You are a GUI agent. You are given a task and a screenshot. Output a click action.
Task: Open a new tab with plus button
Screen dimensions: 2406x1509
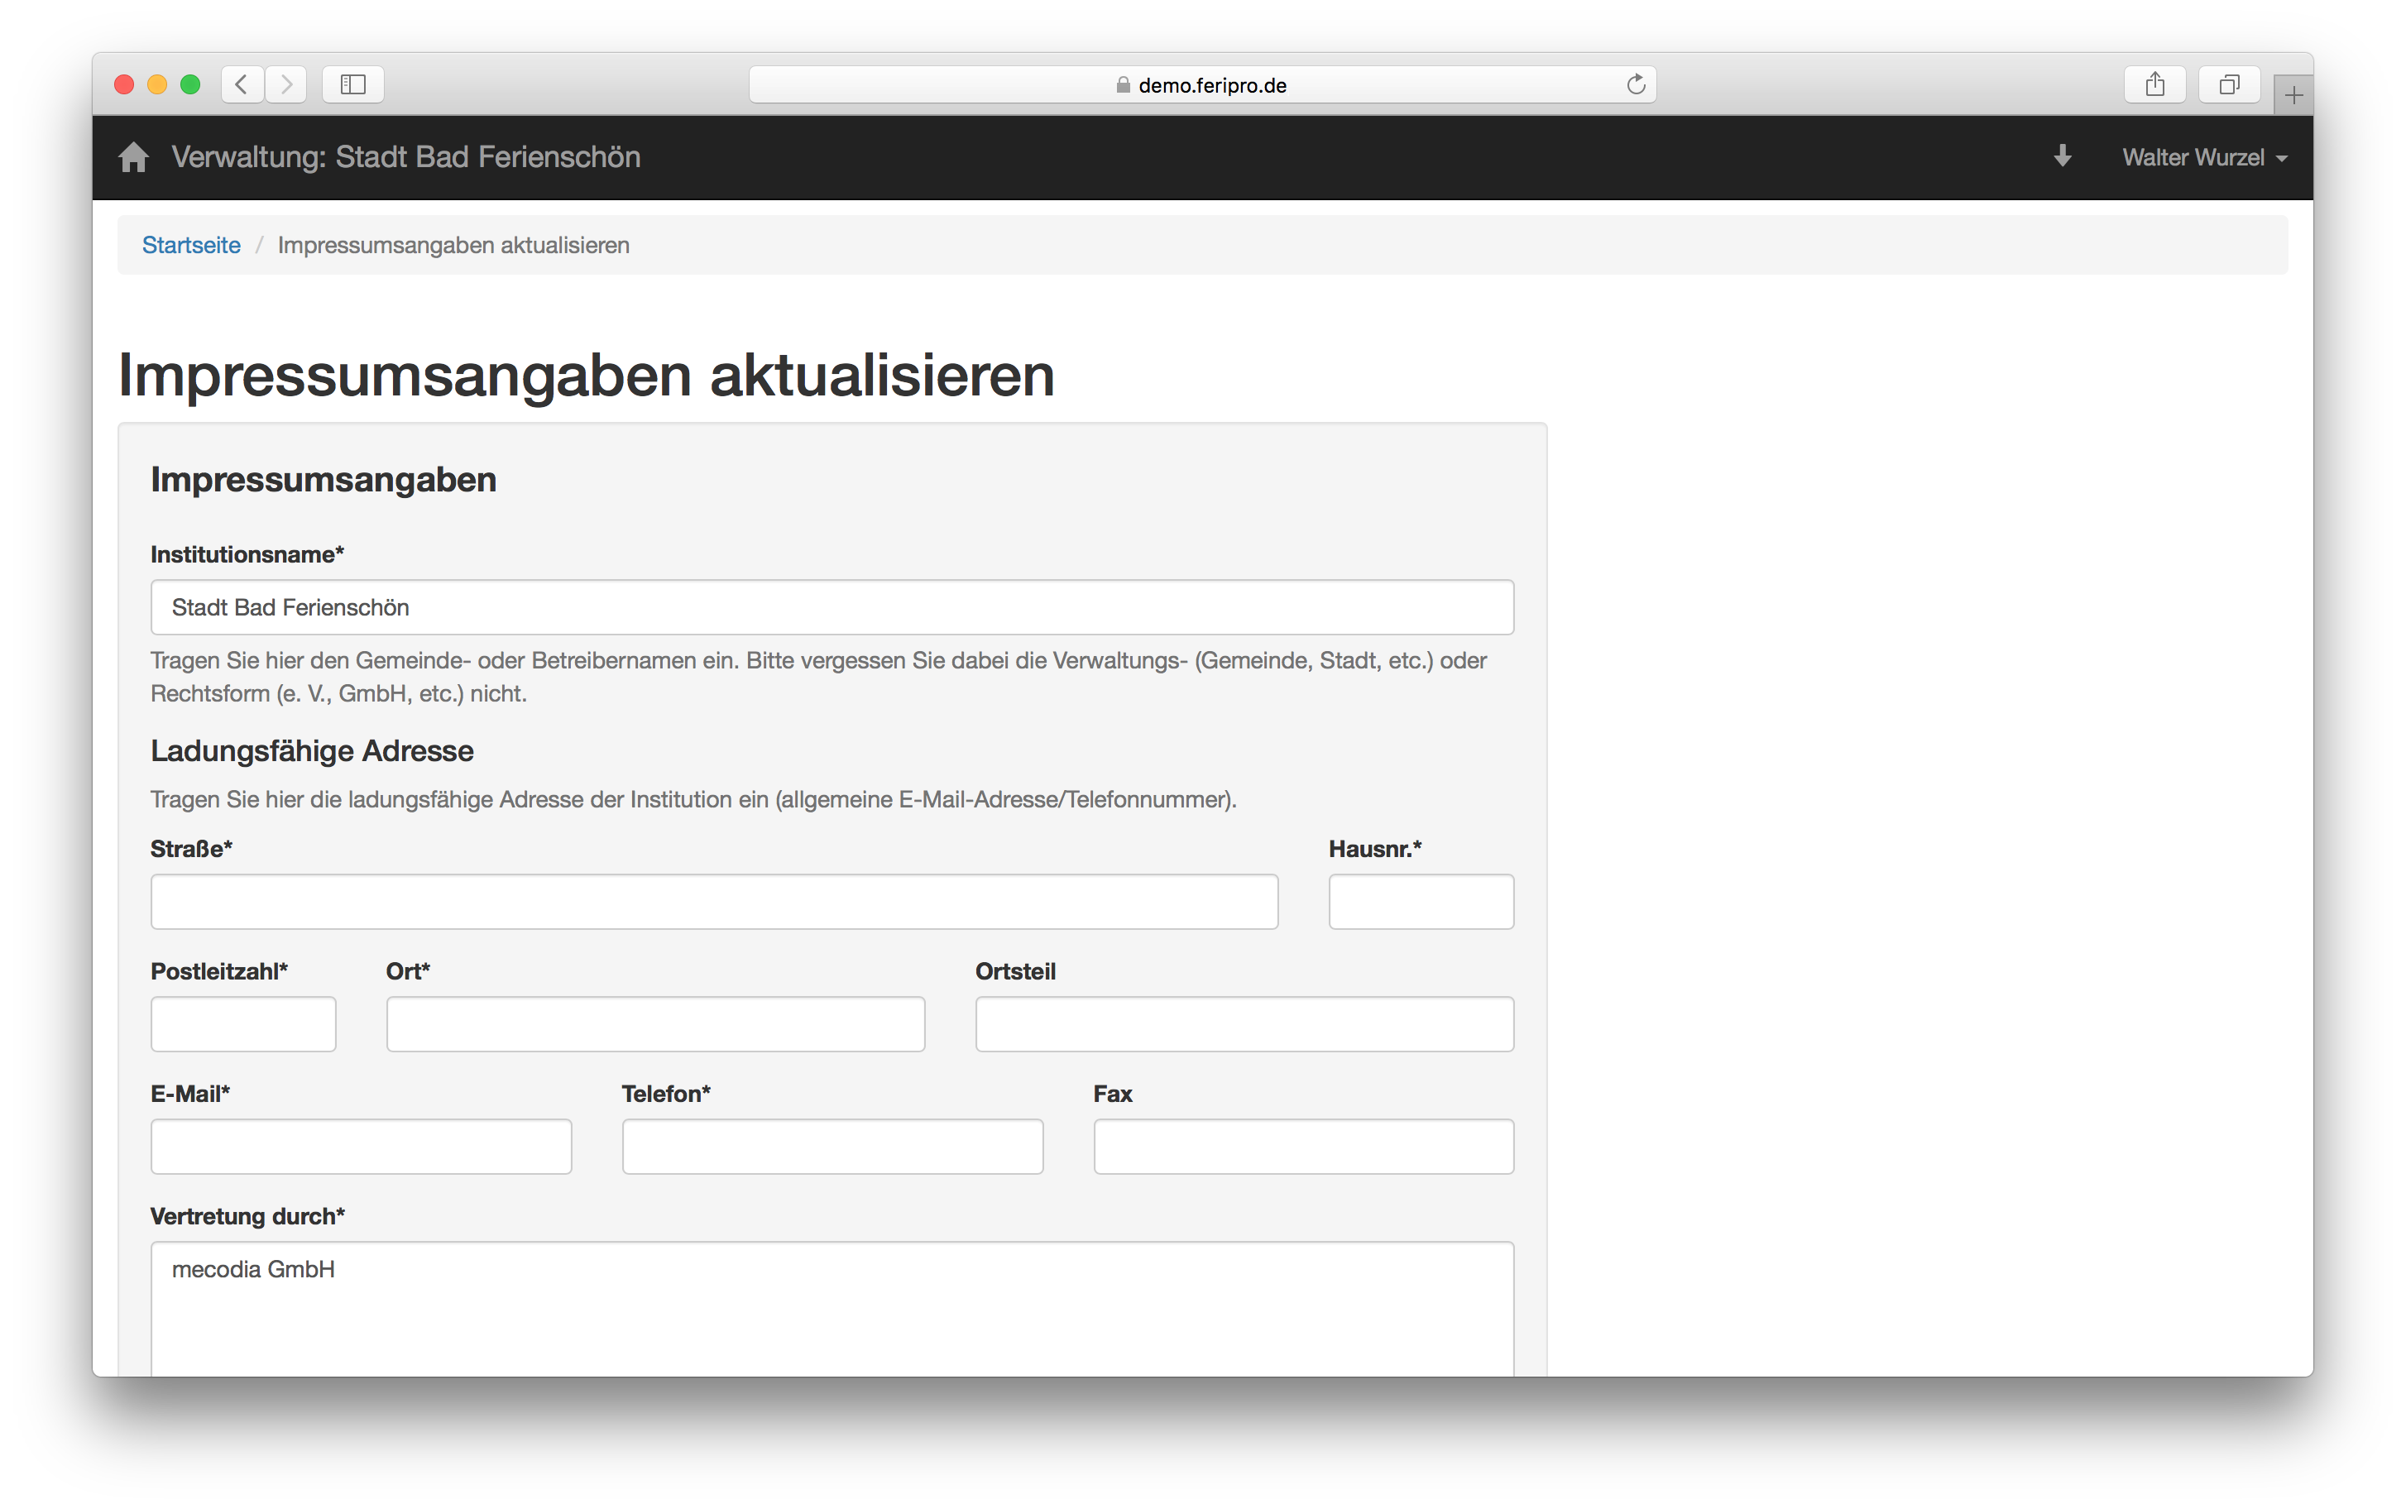[x=2293, y=96]
